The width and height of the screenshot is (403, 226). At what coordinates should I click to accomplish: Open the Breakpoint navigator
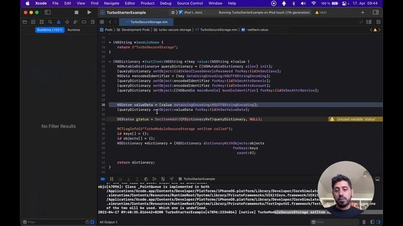(84, 22)
